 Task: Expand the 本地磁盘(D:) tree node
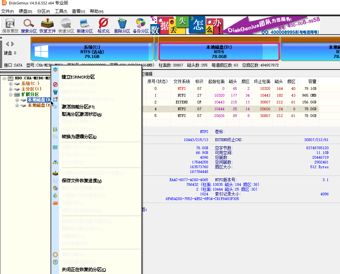(17, 100)
